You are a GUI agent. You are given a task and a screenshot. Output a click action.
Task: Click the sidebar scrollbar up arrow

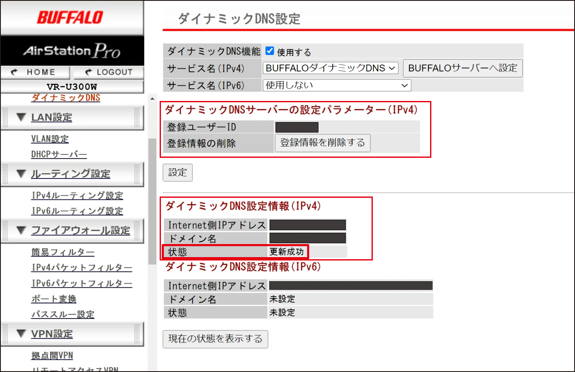point(152,98)
